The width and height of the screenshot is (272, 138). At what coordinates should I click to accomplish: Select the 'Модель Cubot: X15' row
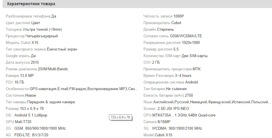click(x=22, y=42)
